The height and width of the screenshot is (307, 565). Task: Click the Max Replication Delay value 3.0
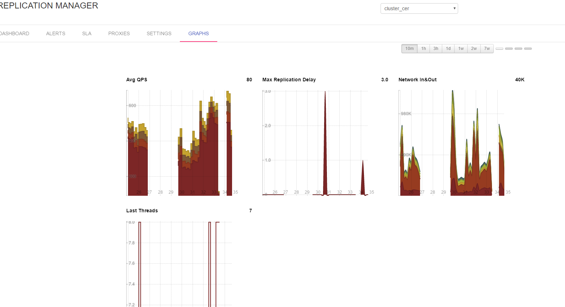(385, 80)
